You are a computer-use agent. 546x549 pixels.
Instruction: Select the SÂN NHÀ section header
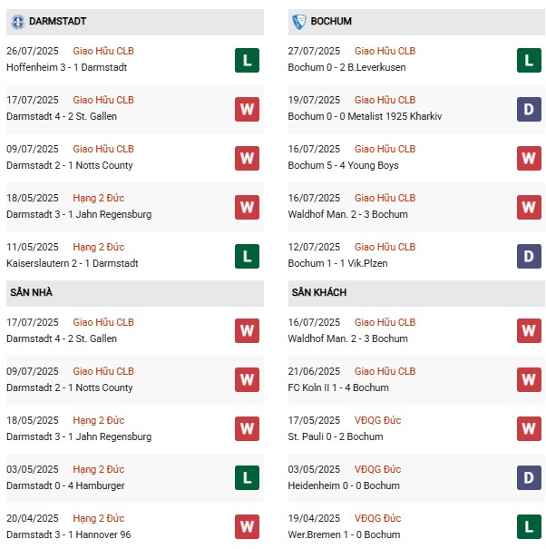coord(31,293)
